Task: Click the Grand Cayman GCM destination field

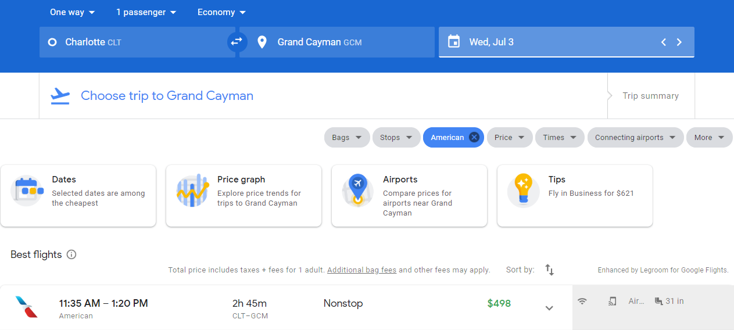Action: point(337,42)
